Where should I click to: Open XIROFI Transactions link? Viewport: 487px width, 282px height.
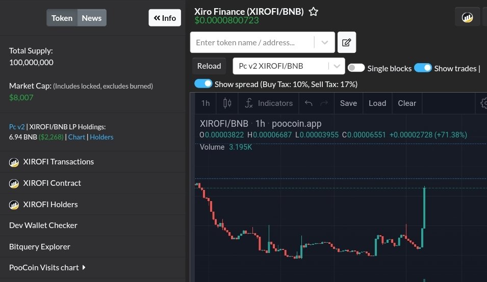(59, 162)
